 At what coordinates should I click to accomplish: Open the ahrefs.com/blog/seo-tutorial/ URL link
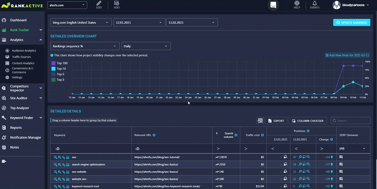tap(157, 157)
